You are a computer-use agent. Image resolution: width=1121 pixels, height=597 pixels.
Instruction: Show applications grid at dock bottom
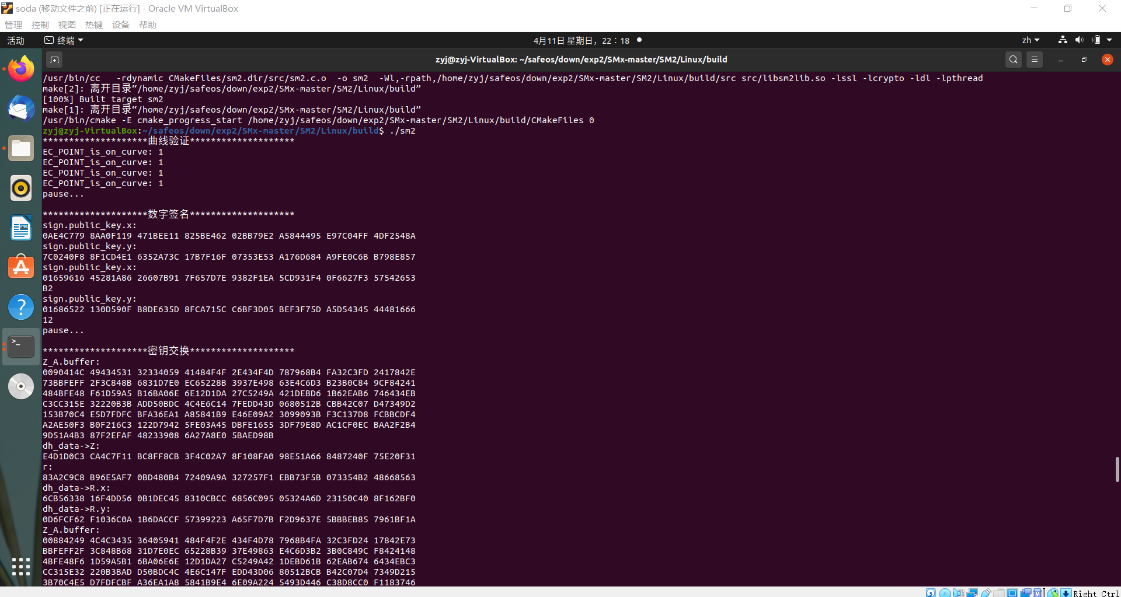(x=21, y=566)
